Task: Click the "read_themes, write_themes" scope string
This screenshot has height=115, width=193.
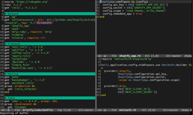Action: [146, 11]
